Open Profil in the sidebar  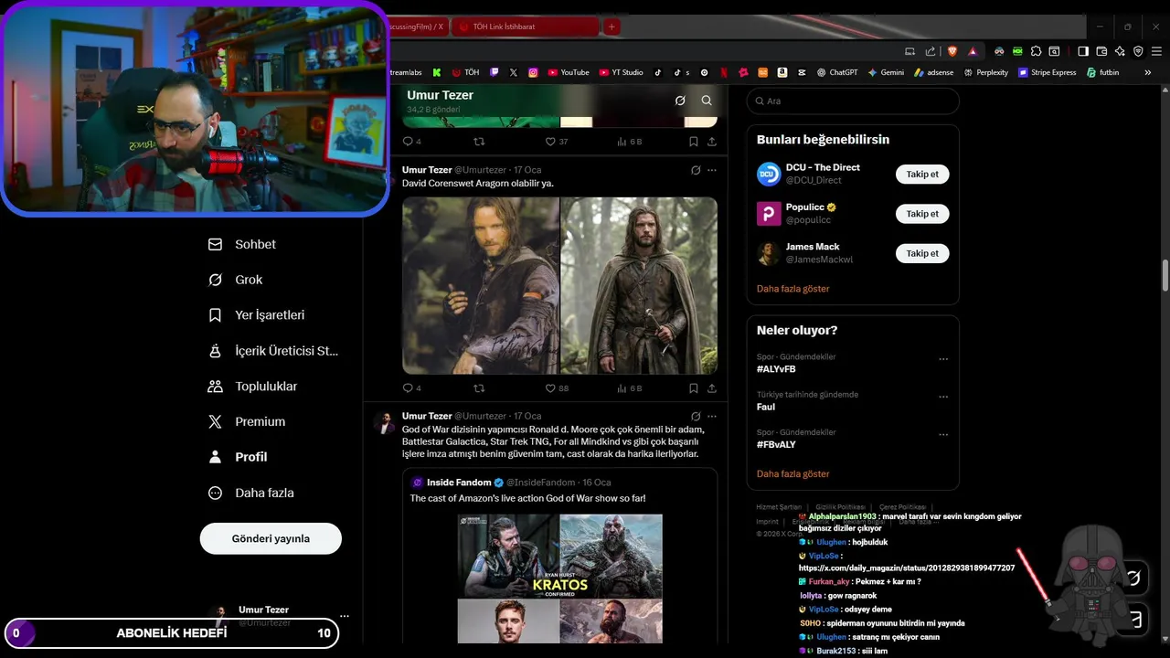click(x=237, y=457)
